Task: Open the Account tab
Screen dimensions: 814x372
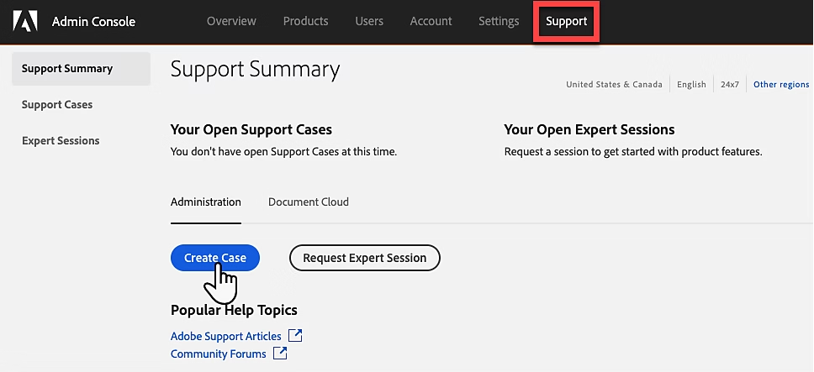Action: (431, 21)
